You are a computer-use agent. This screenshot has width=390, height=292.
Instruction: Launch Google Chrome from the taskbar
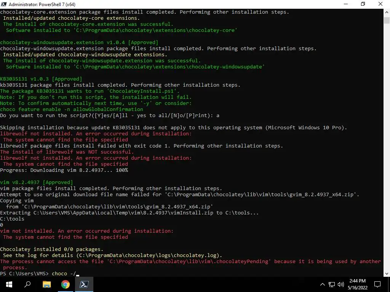[66, 284]
